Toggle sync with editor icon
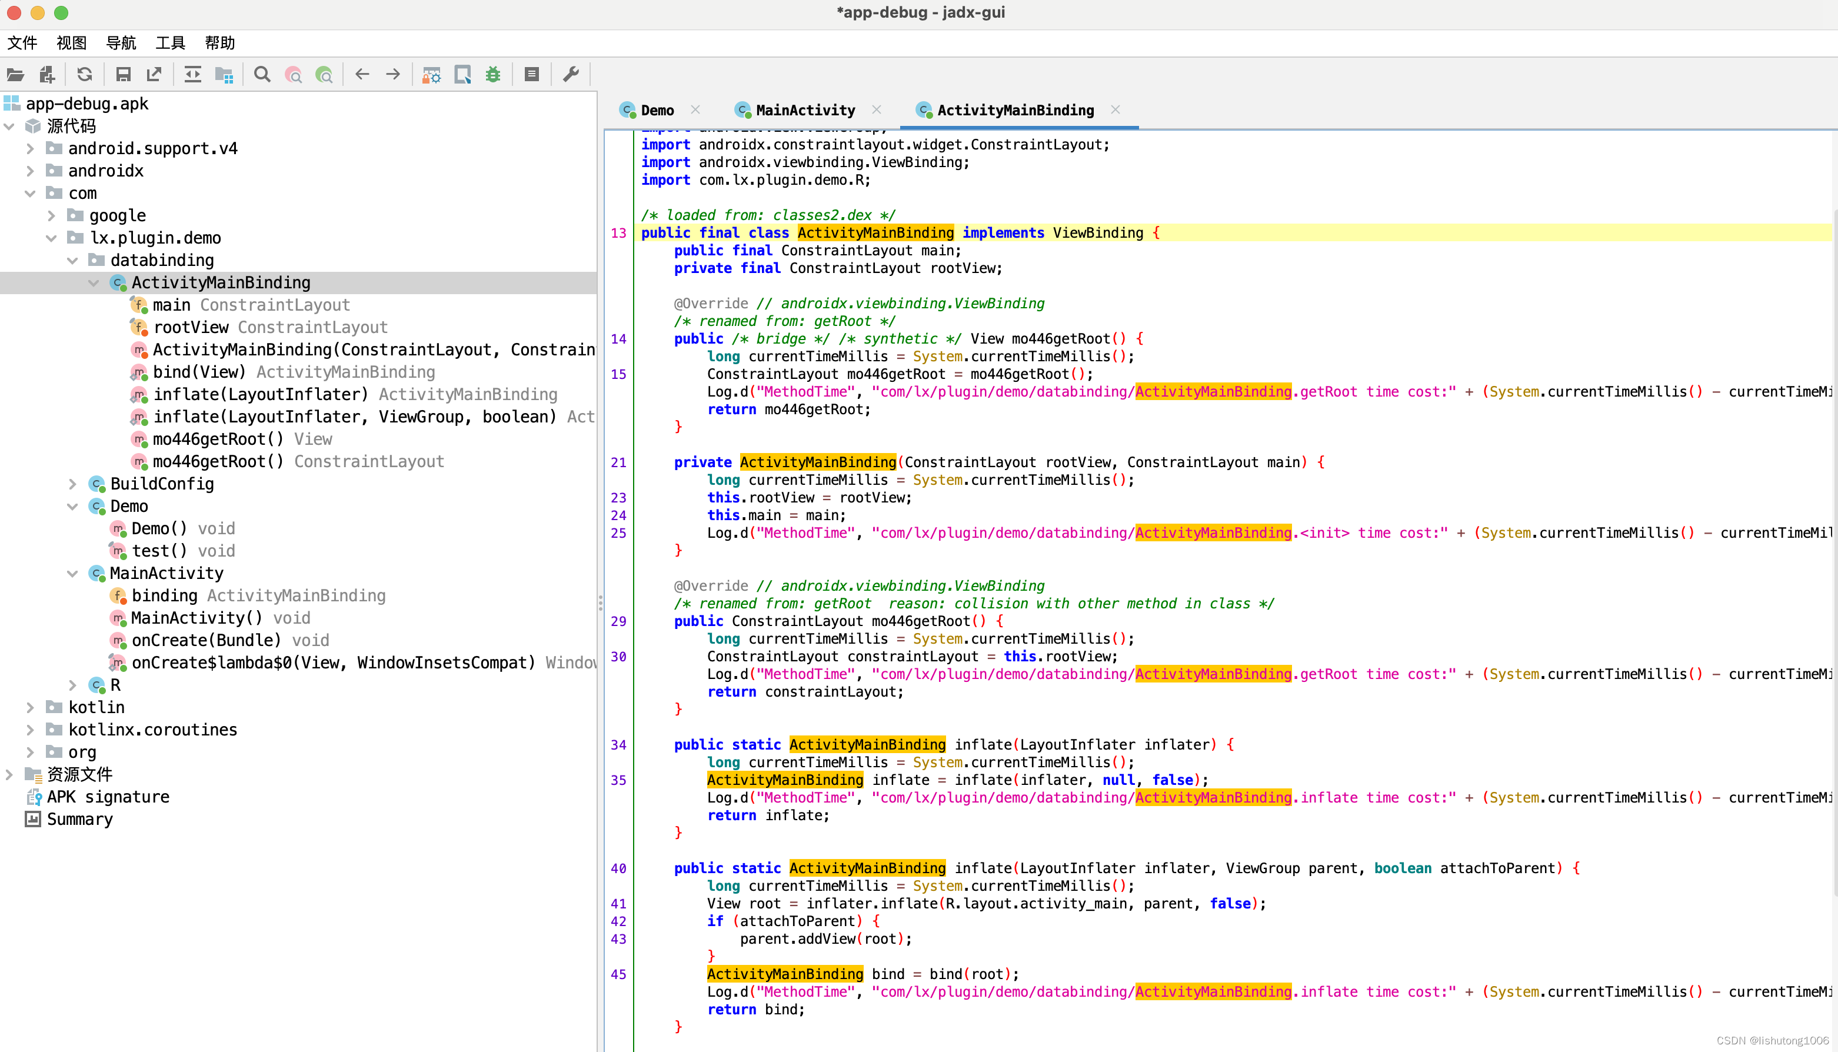1838x1052 pixels. click(192, 74)
